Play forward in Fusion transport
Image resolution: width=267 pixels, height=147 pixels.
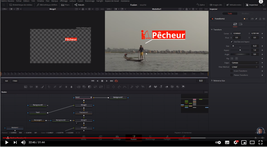pos(107,81)
